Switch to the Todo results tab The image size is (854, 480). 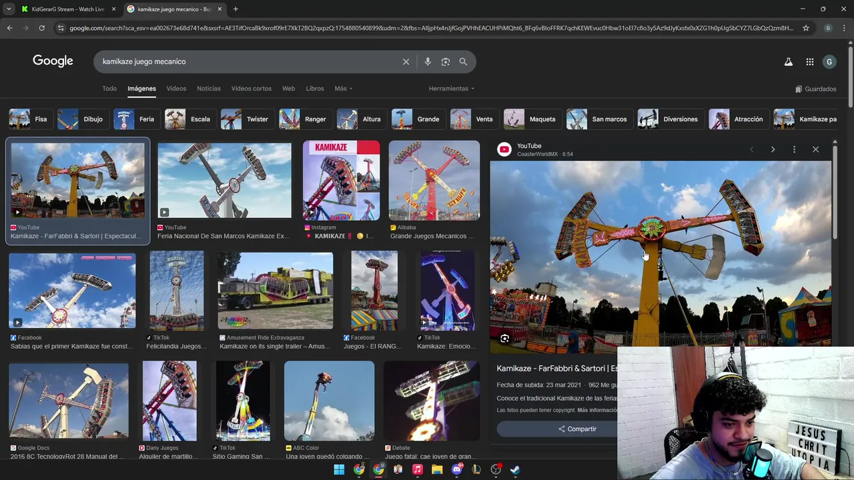109,89
